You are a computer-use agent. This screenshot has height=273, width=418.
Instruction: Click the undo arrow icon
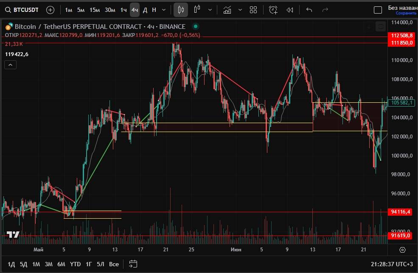coord(309,10)
